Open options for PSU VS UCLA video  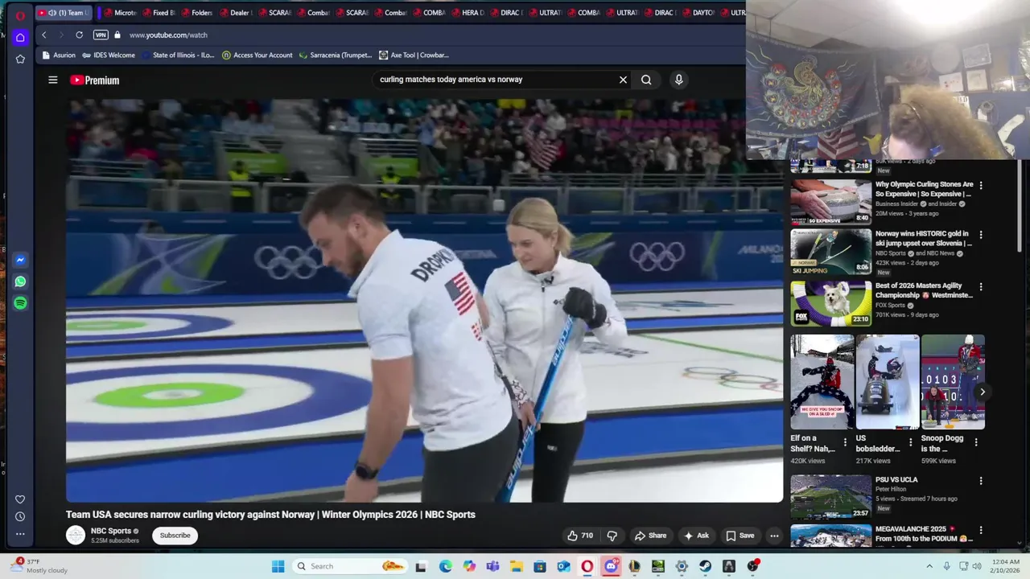(980, 481)
